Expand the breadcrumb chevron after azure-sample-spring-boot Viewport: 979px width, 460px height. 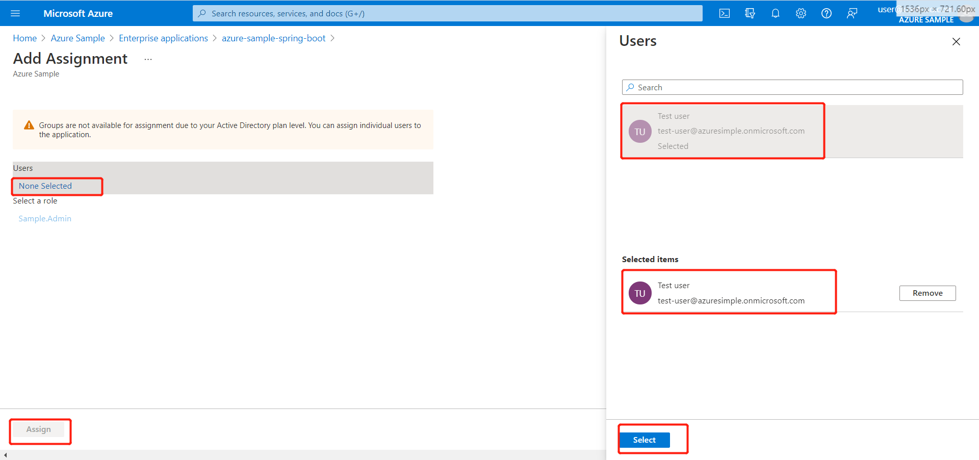point(333,38)
